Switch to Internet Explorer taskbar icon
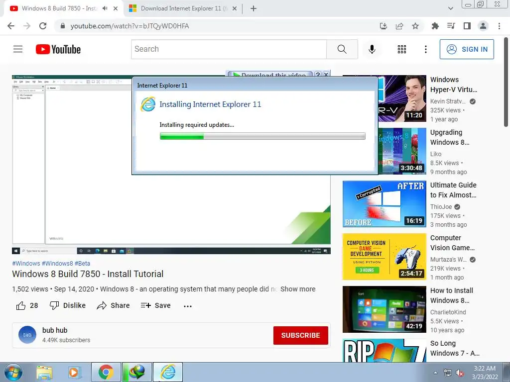 pyautogui.click(x=168, y=372)
